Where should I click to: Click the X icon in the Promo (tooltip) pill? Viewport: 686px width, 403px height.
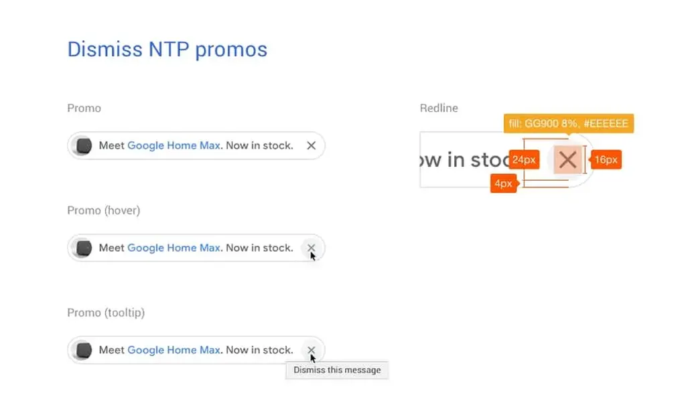tap(311, 349)
